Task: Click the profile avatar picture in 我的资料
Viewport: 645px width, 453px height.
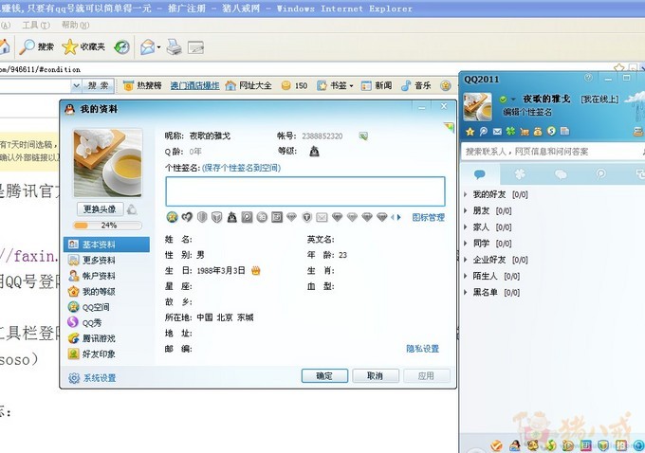Action: [x=108, y=163]
